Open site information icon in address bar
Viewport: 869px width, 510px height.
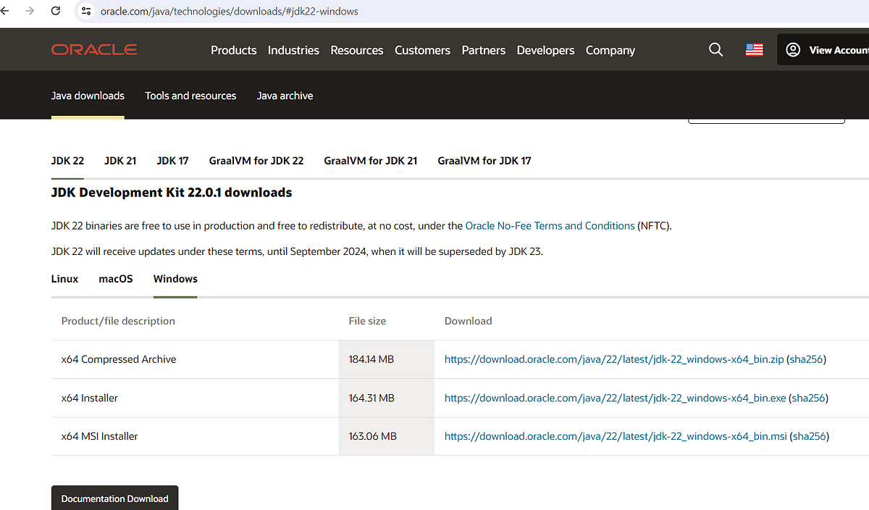coord(86,11)
